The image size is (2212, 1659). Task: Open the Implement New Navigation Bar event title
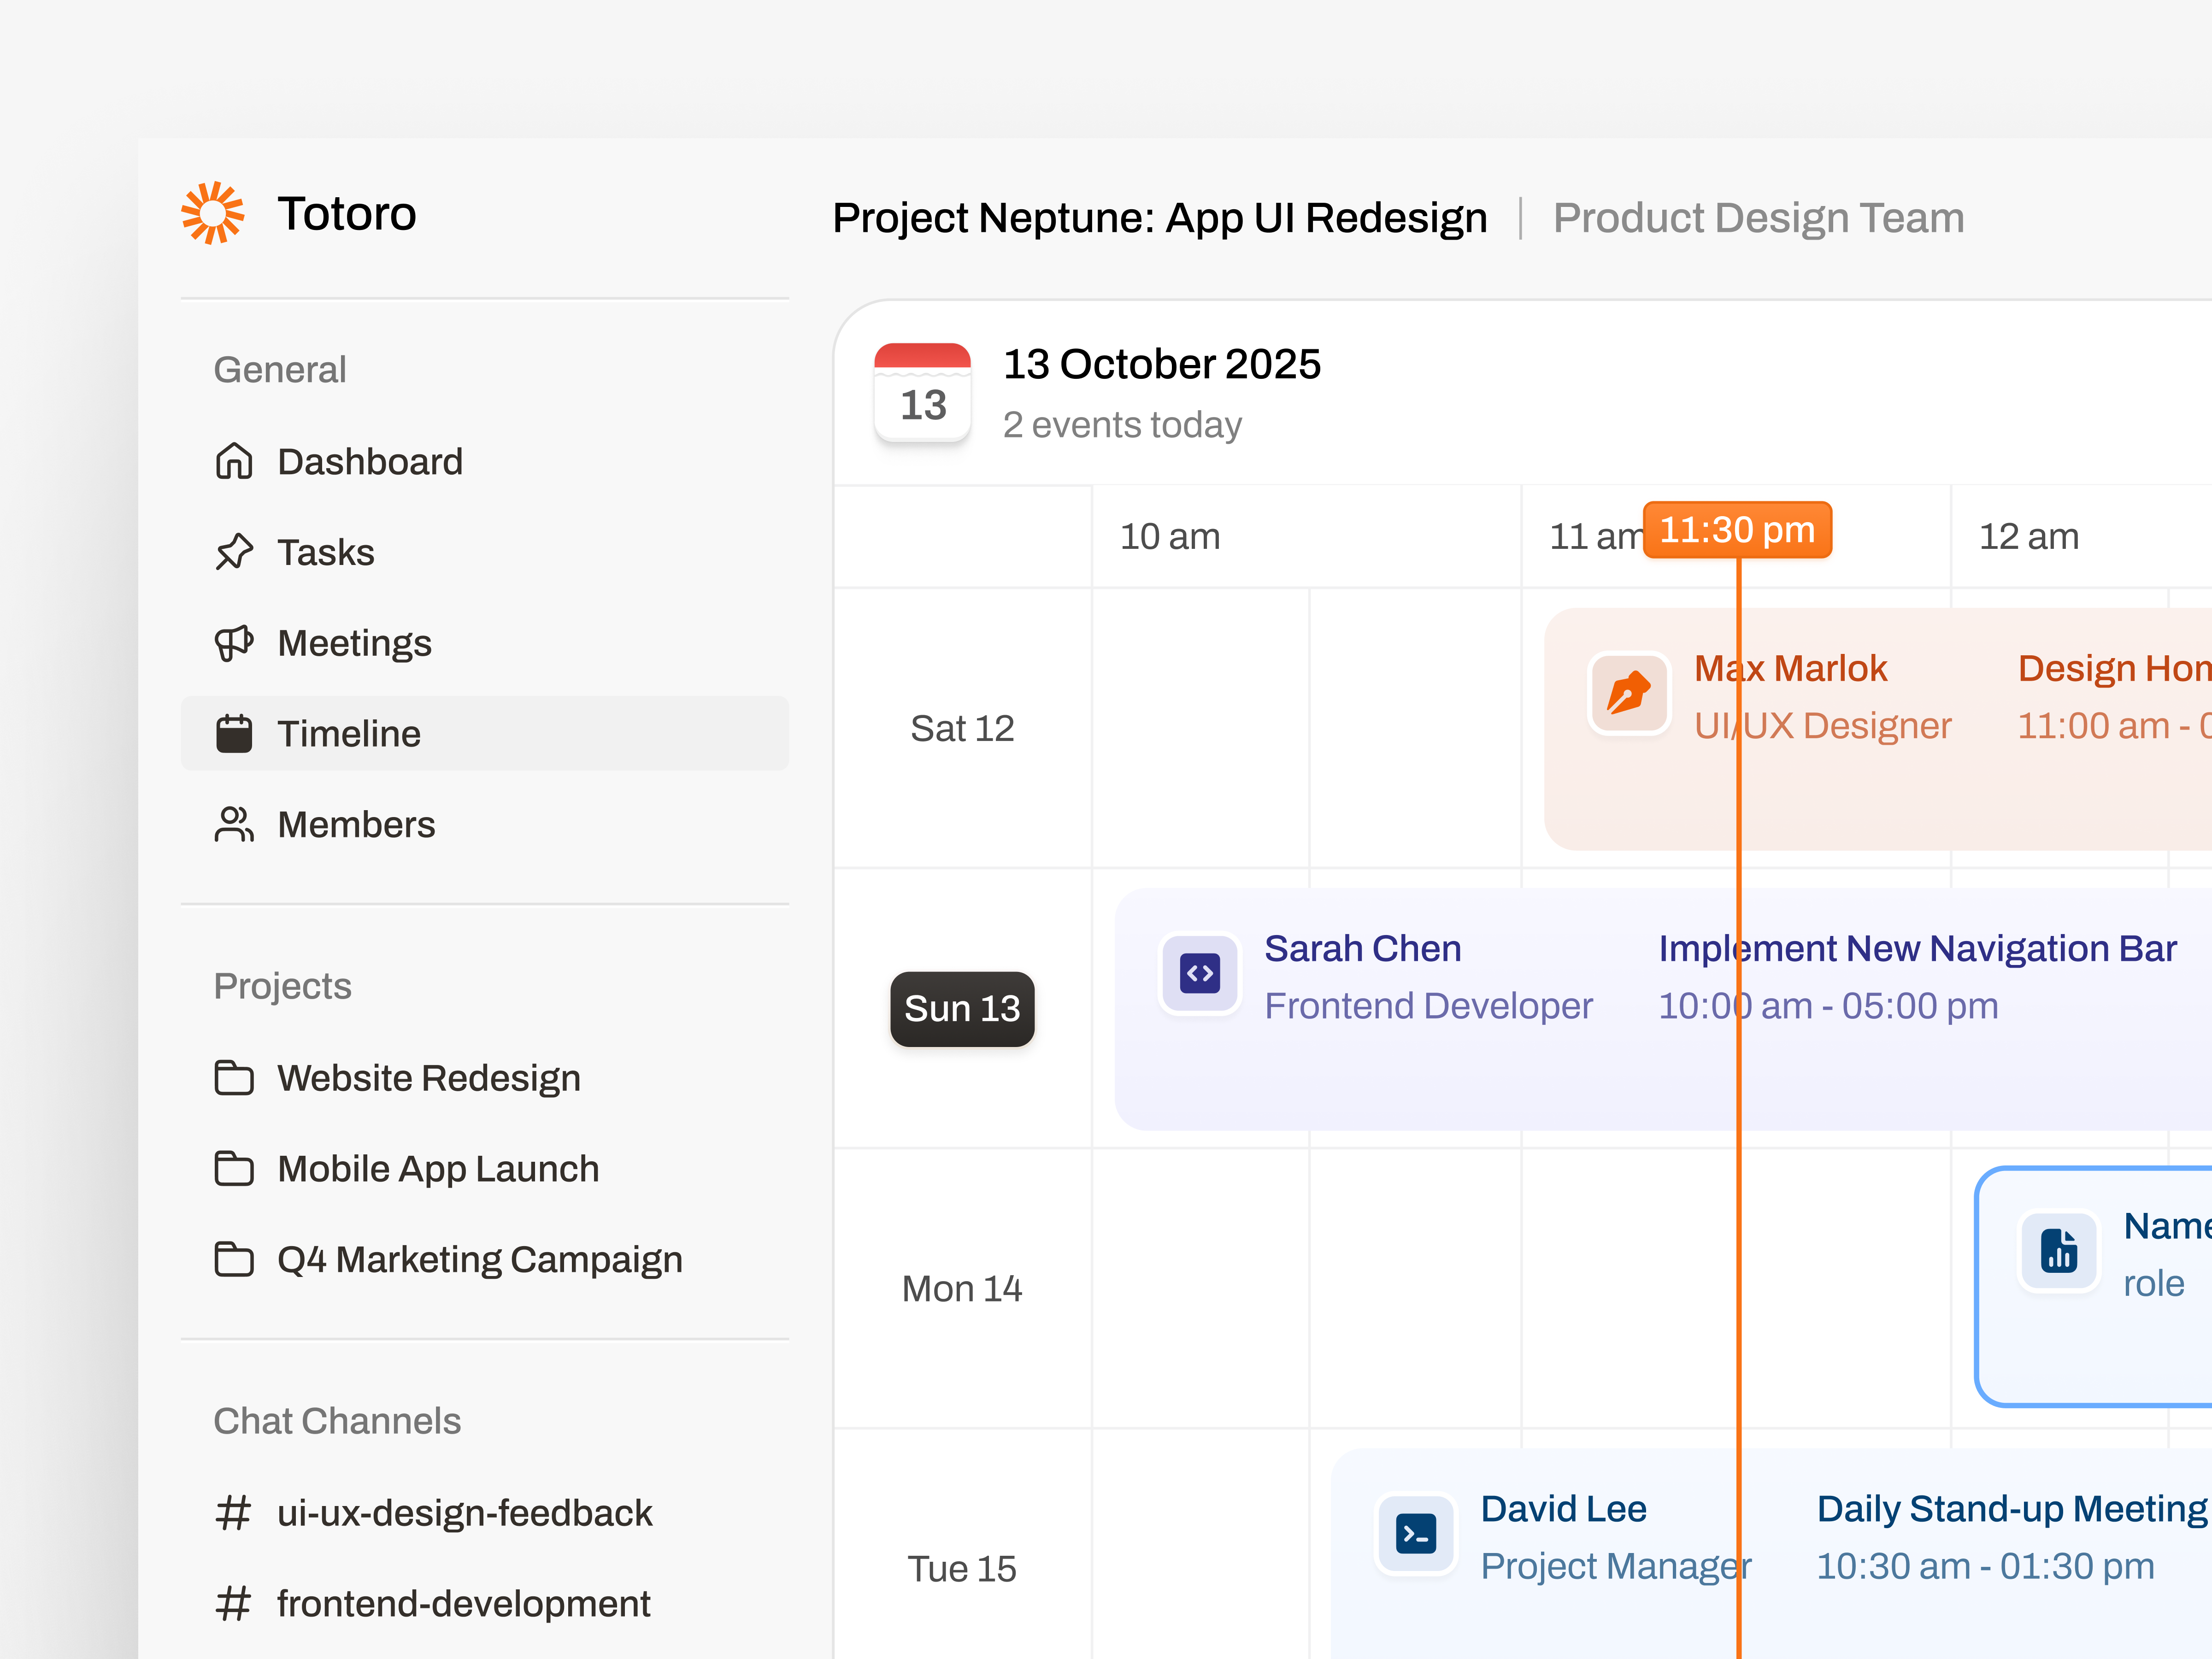coord(1917,948)
